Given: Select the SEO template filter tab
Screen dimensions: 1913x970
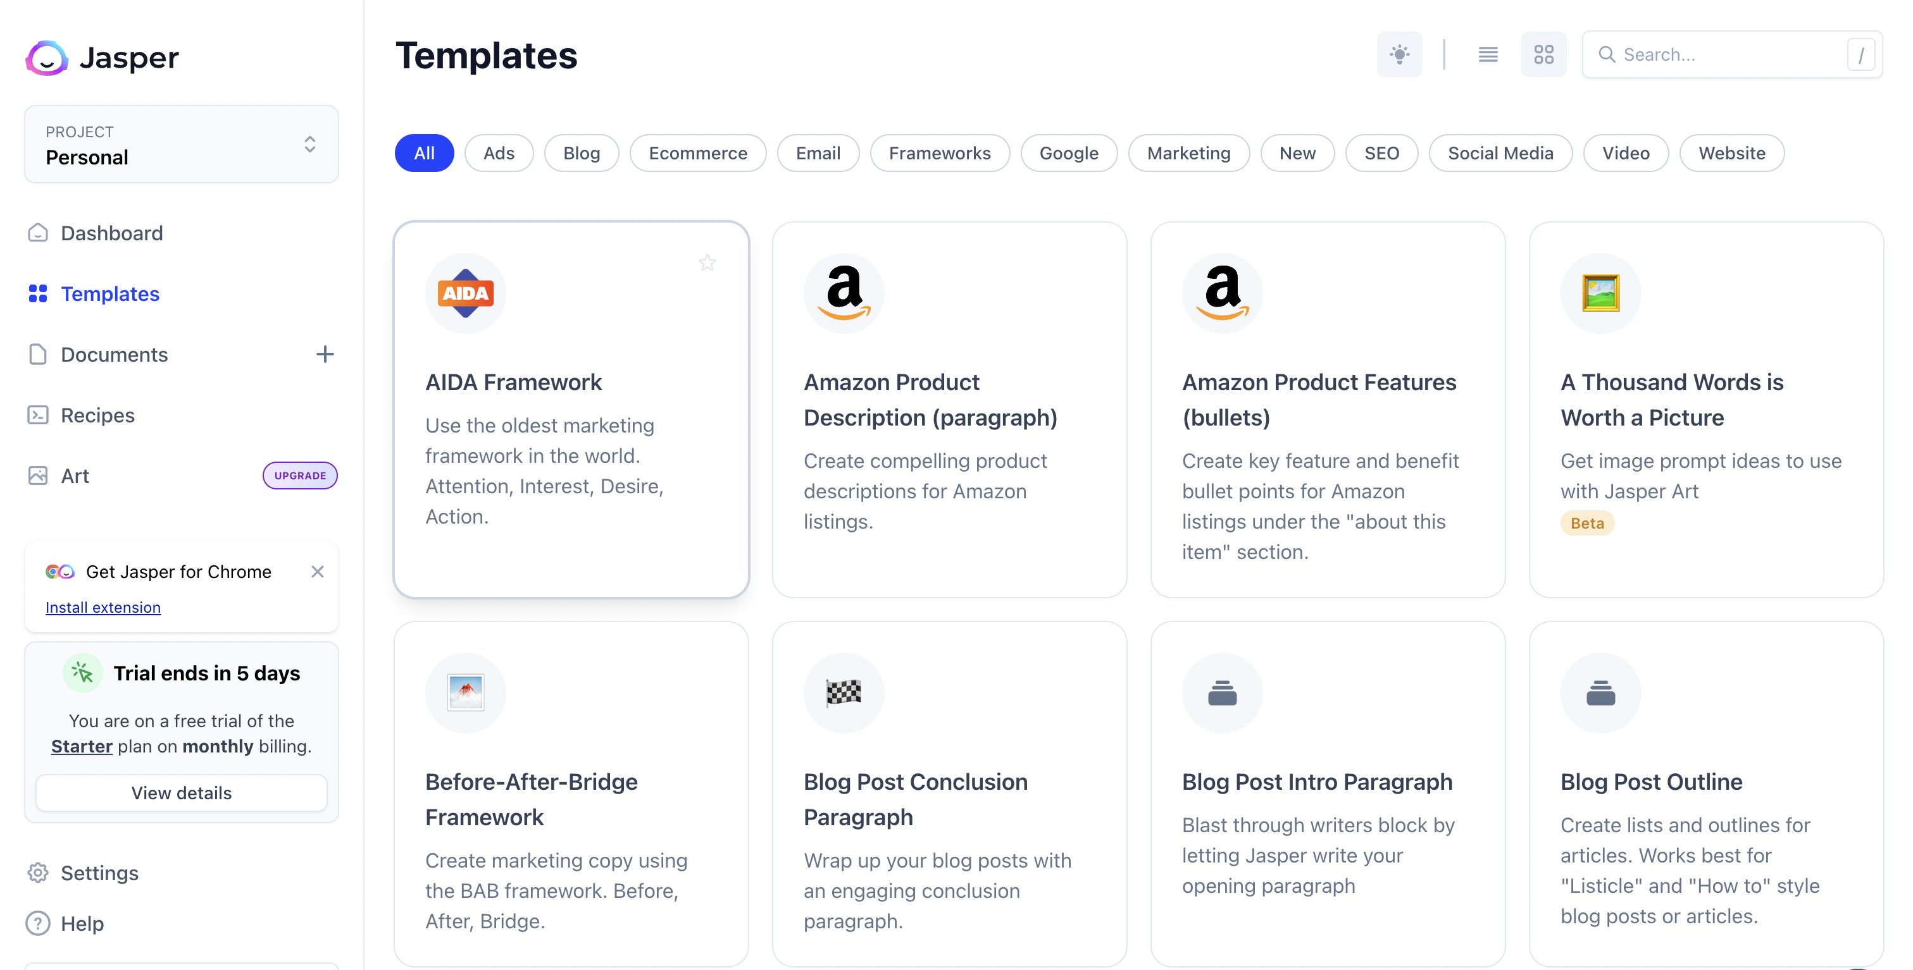Looking at the screenshot, I should point(1382,152).
